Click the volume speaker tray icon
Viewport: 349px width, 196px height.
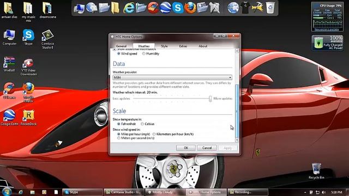[323, 192]
